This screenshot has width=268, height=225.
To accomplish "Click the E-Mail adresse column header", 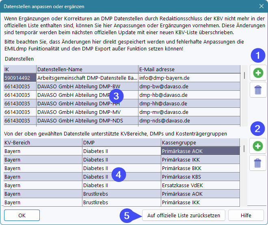I will point(188,69).
